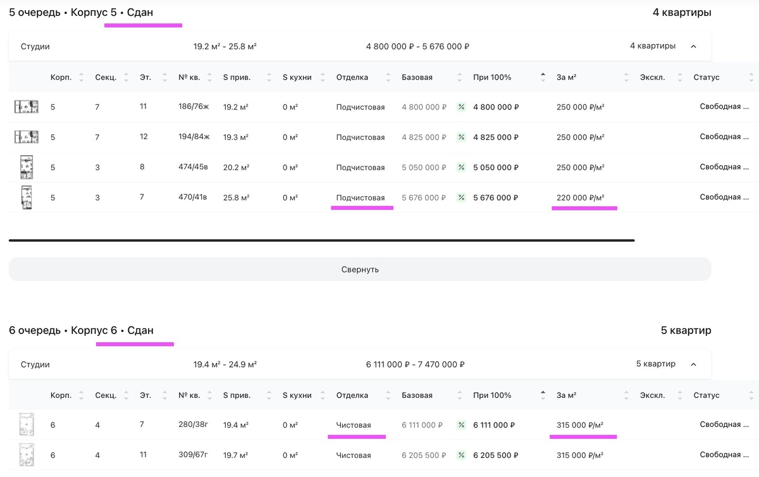
Task: Click the Свернуть button
Action: click(360, 269)
